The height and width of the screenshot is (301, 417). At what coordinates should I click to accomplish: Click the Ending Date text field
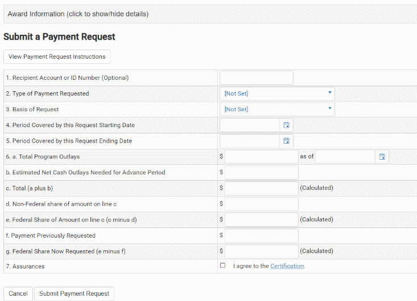[250, 141]
